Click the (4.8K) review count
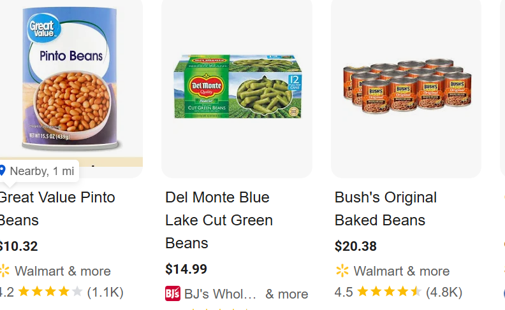 pyautogui.click(x=444, y=292)
